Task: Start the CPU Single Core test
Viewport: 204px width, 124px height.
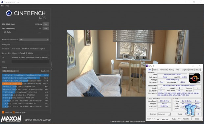Action: (46, 28)
